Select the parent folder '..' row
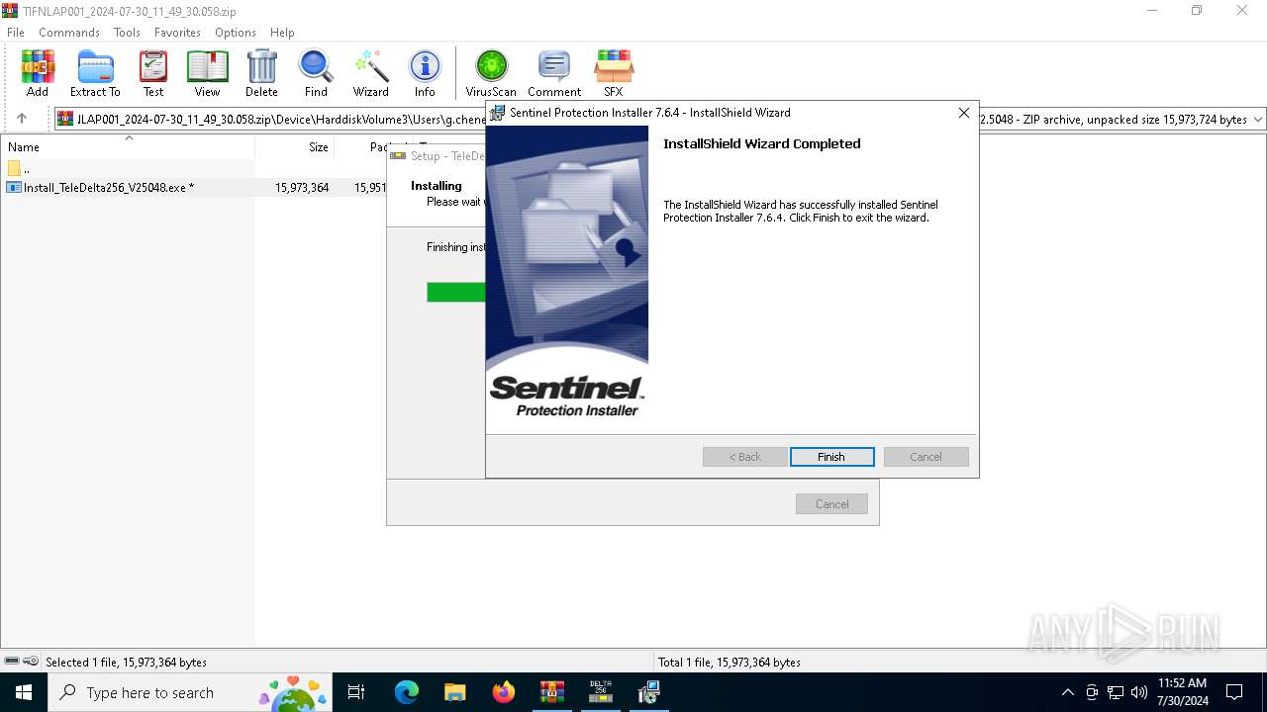The image size is (1267, 712). click(x=129, y=168)
